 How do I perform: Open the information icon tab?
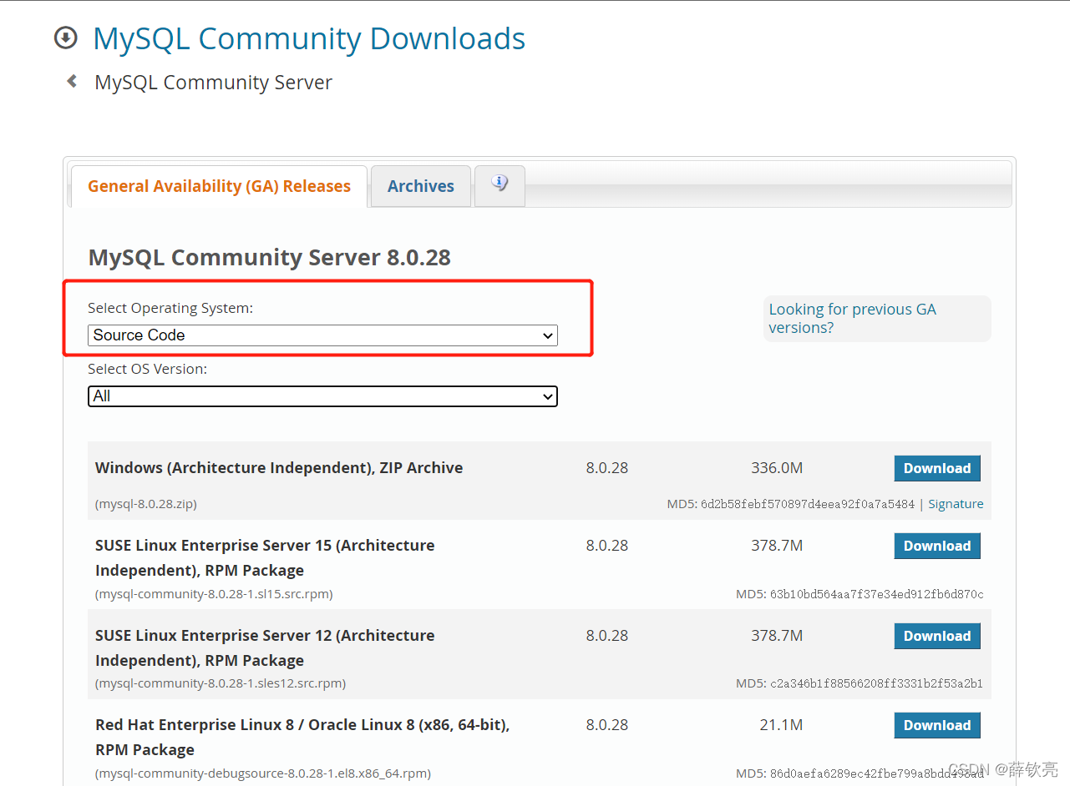tap(500, 184)
